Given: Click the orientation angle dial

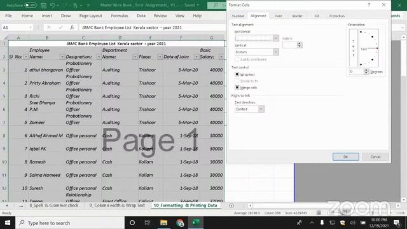Looking at the screenshot, I should (369, 48).
